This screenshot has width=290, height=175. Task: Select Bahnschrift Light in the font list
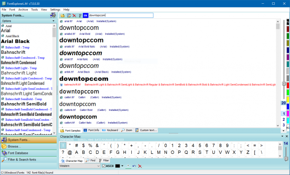pos(19,73)
